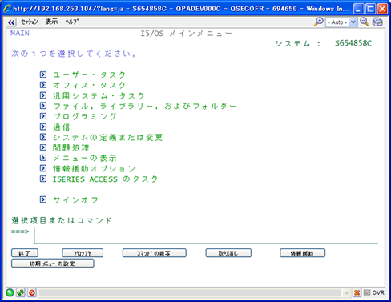Screen dimensions: 391x302
Task: Open the Auto zoom level dropdown
Action: click(341, 22)
